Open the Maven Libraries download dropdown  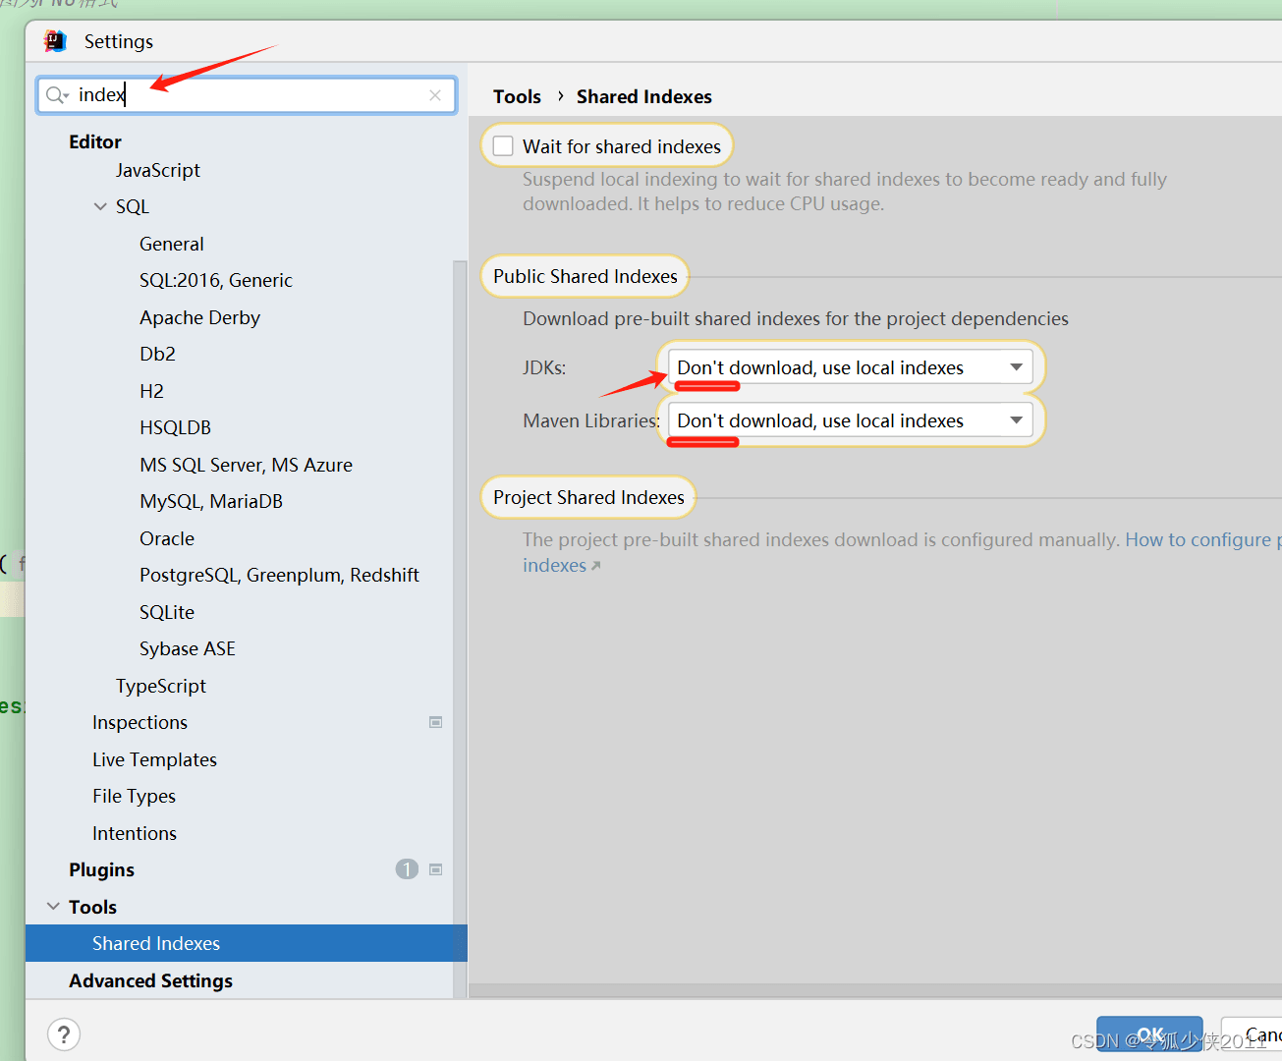tap(851, 420)
